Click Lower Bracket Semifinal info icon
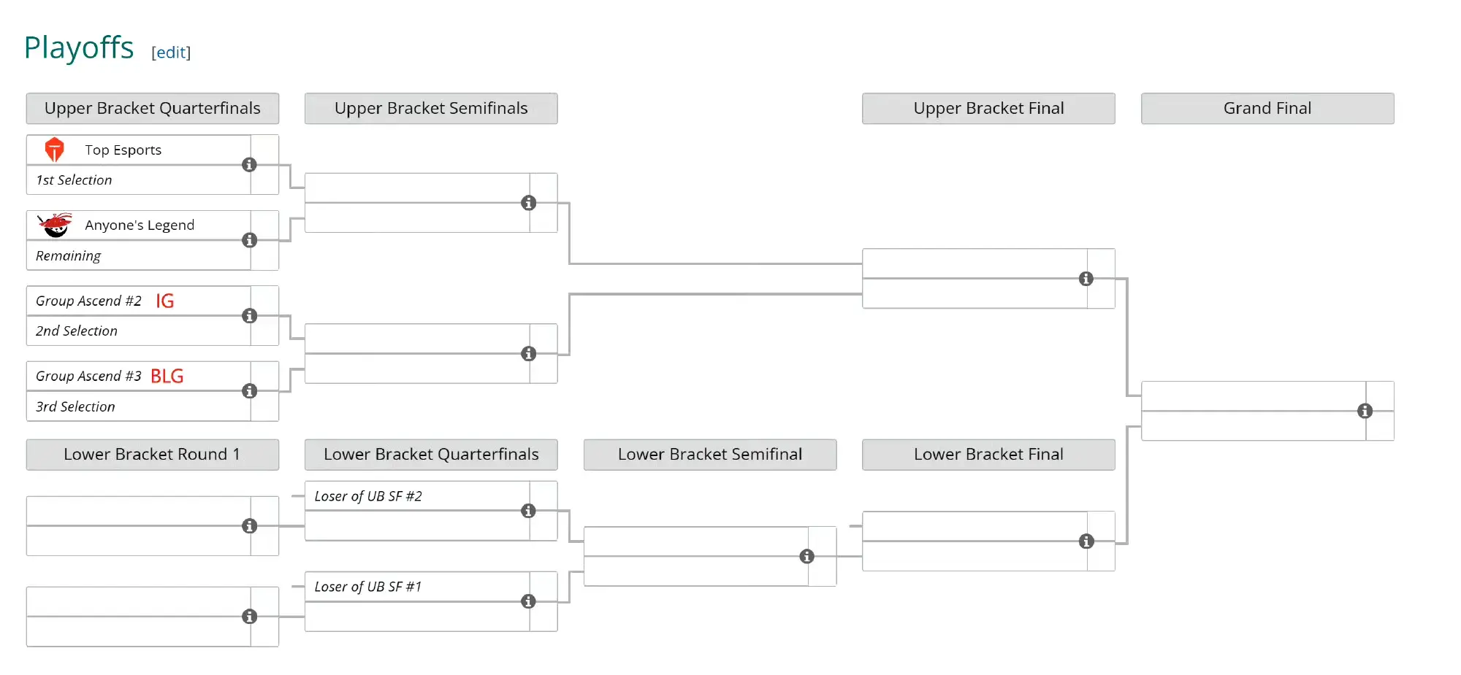Viewport: 1461px width, 675px height. [806, 557]
